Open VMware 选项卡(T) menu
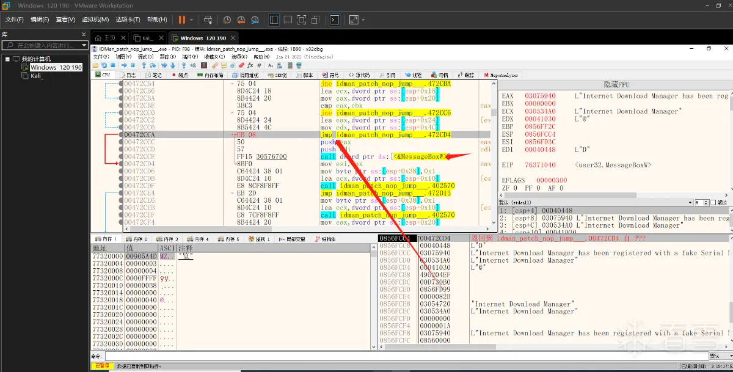The image size is (733, 372). coord(128,20)
